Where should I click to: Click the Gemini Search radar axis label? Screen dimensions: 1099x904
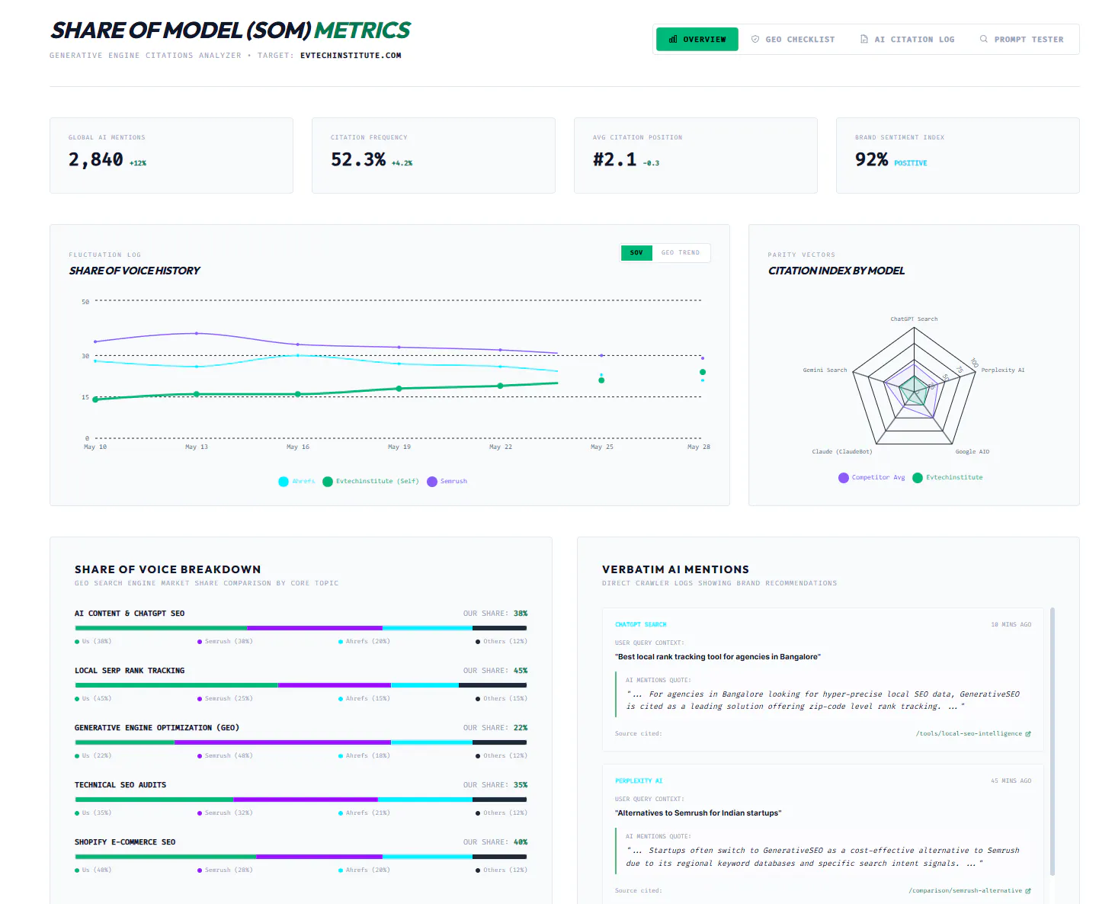[x=825, y=370]
